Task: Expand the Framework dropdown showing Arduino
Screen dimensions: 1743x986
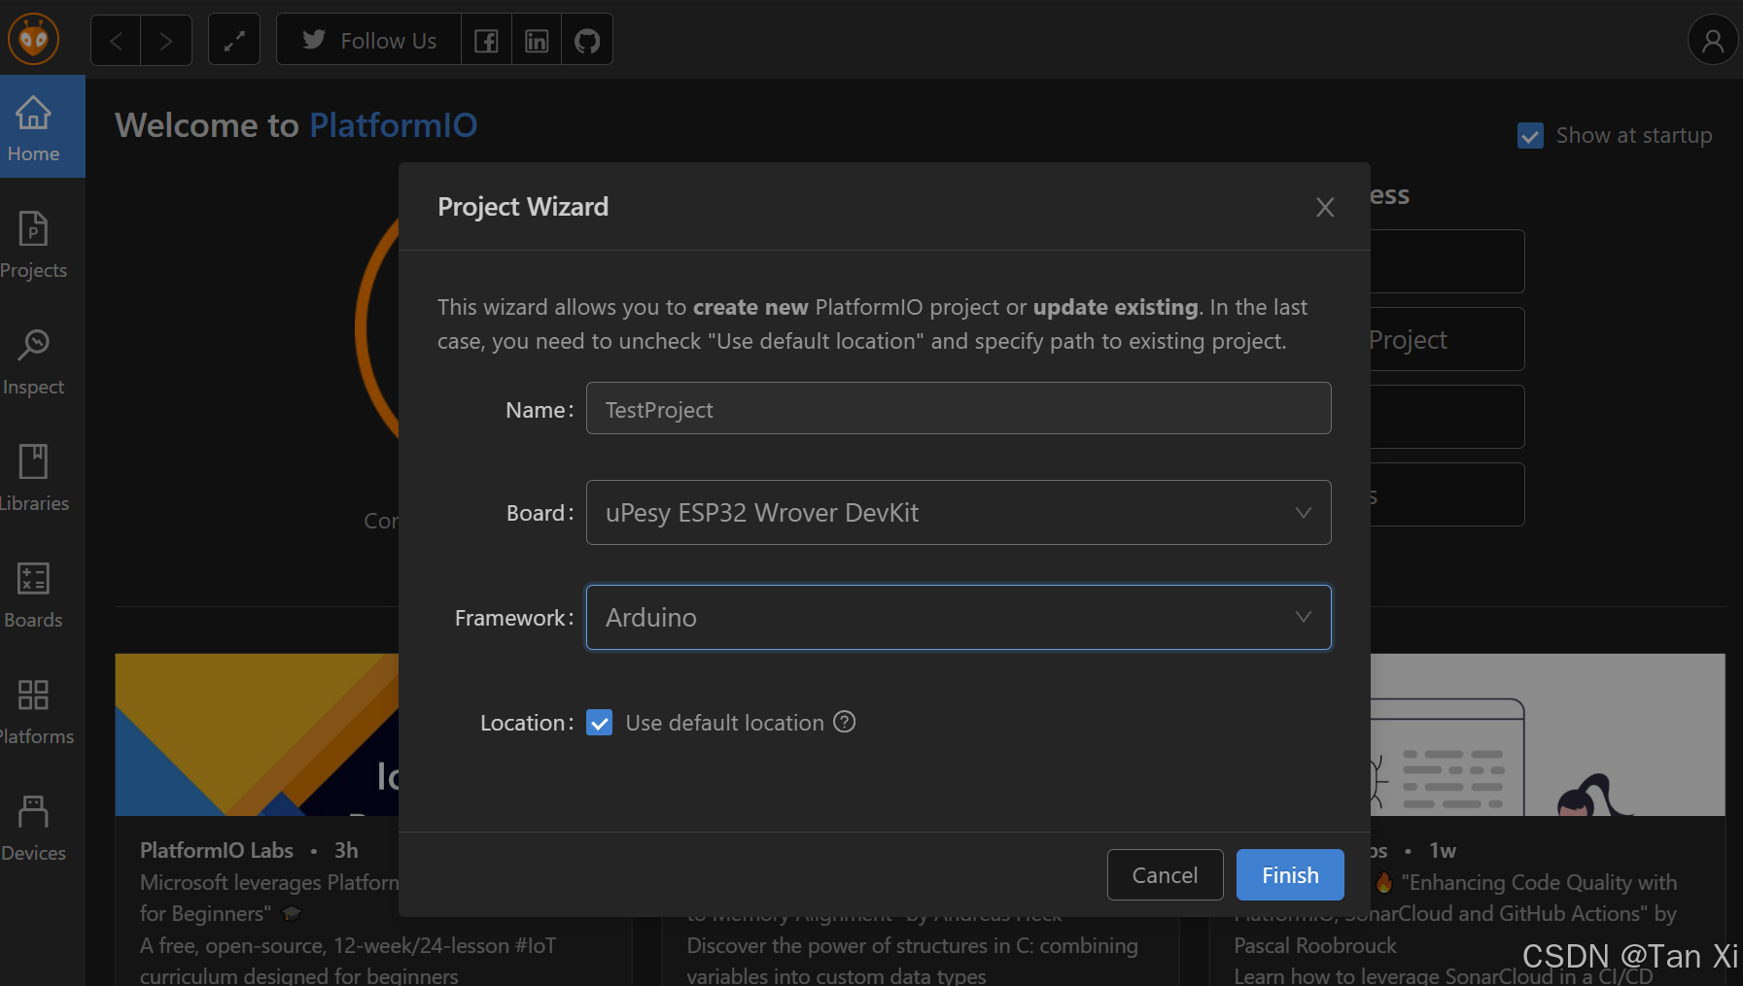Action: click(x=959, y=617)
